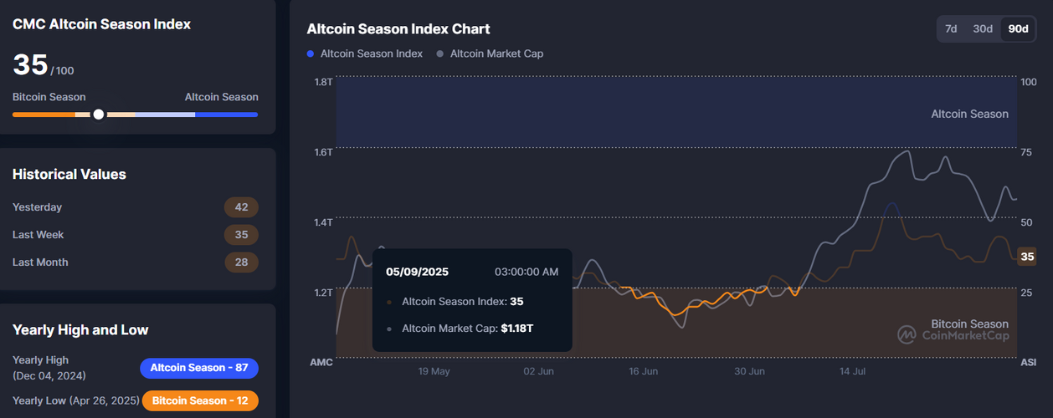The image size is (1053, 418).
Task: Click the blue Altcoin Season - 87 badge
Action: pyautogui.click(x=199, y=368)
